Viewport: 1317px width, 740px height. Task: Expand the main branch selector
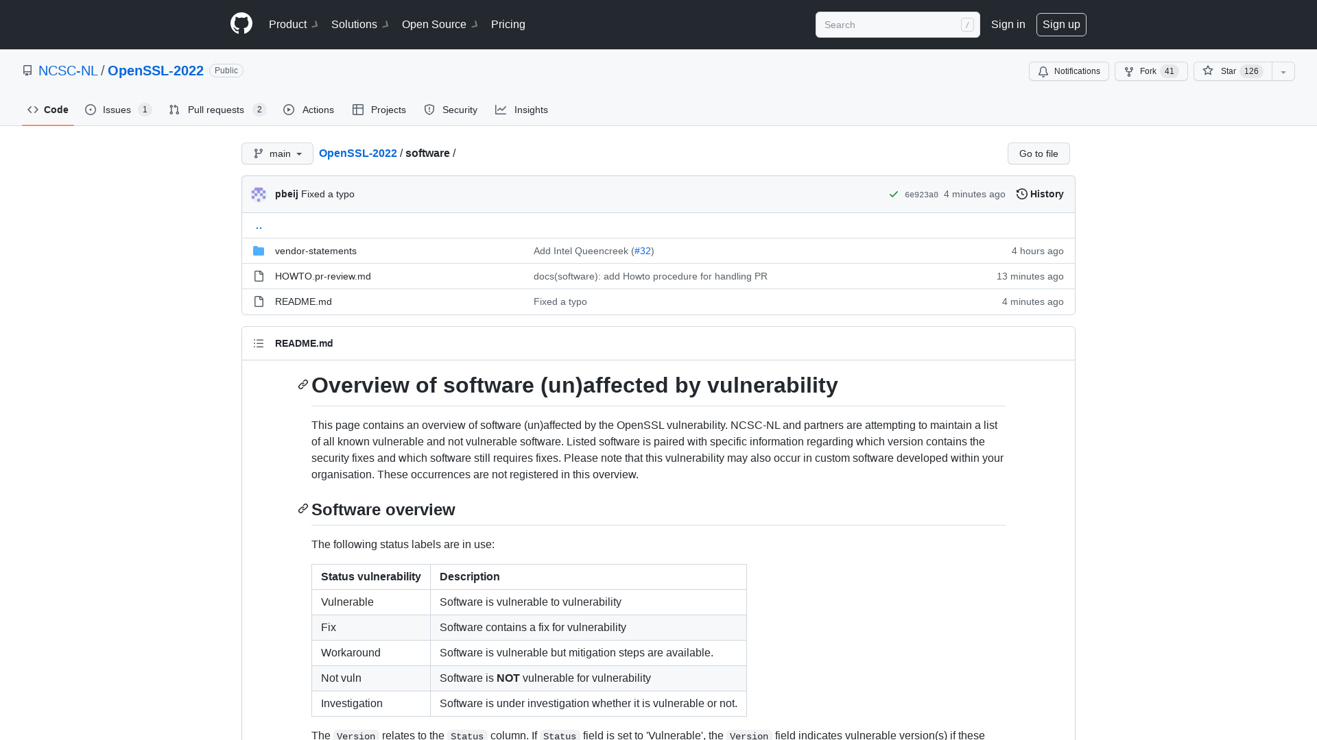[276, 153]
